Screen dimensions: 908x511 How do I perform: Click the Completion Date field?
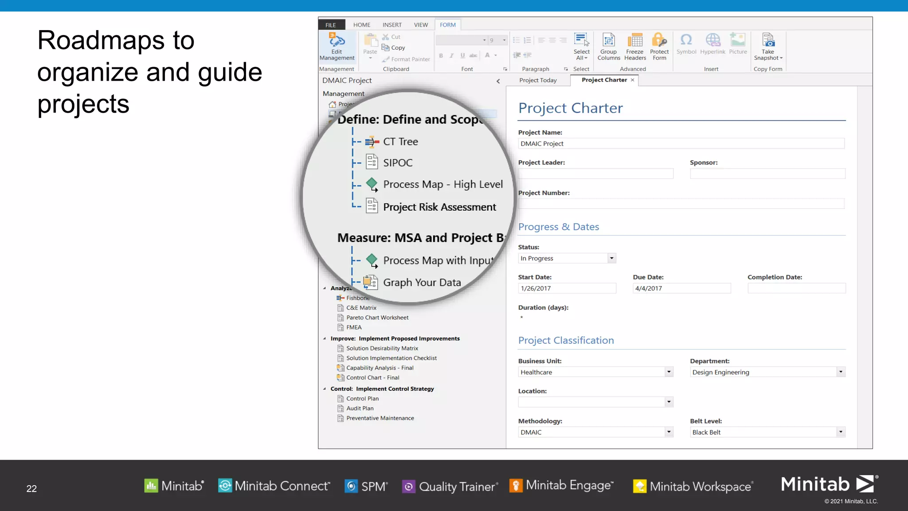pyautogui.click(x=797, y=288)
